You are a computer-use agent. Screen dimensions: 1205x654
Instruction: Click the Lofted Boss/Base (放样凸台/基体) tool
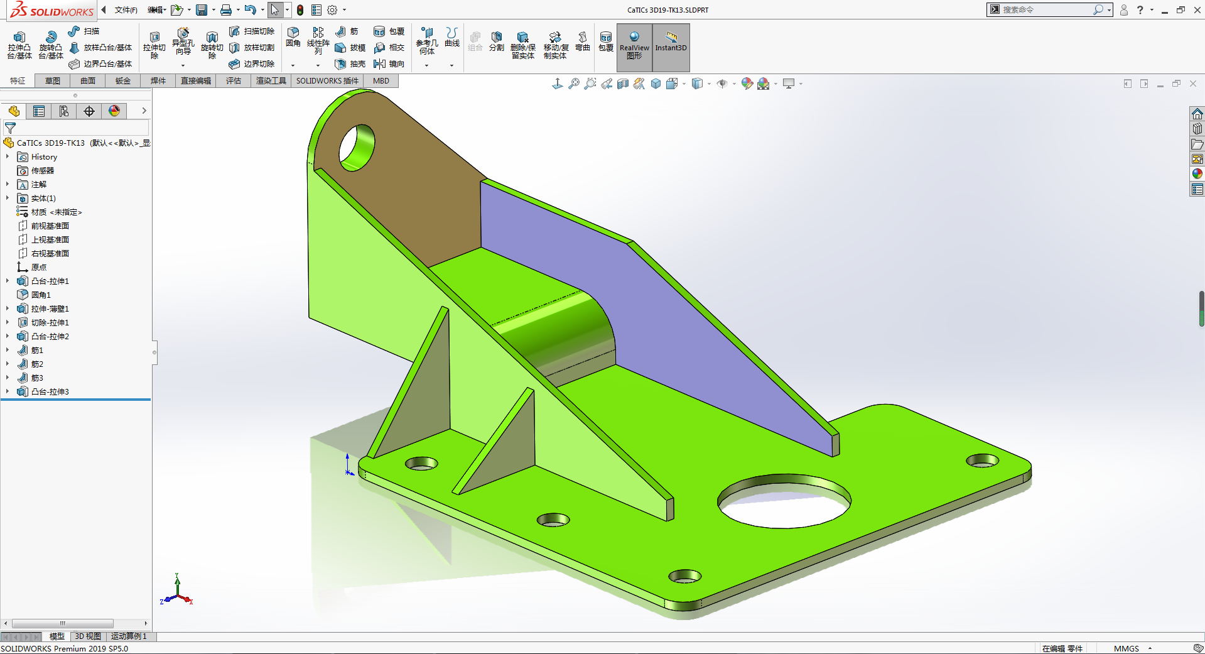(x=100, y=47)
